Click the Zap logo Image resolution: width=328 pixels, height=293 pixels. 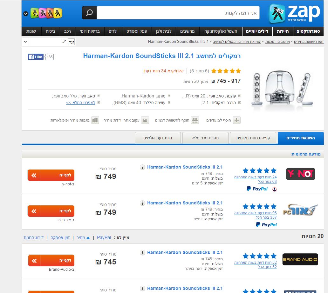click(x=295, y=13)
